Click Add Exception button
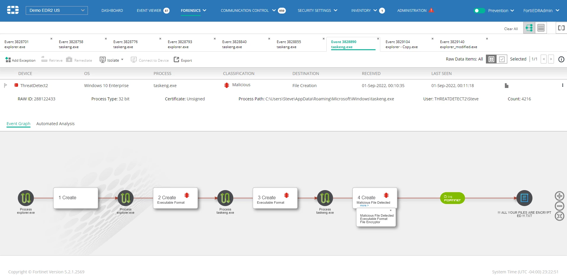Viewport: 567px width, 276px height. 20,60
